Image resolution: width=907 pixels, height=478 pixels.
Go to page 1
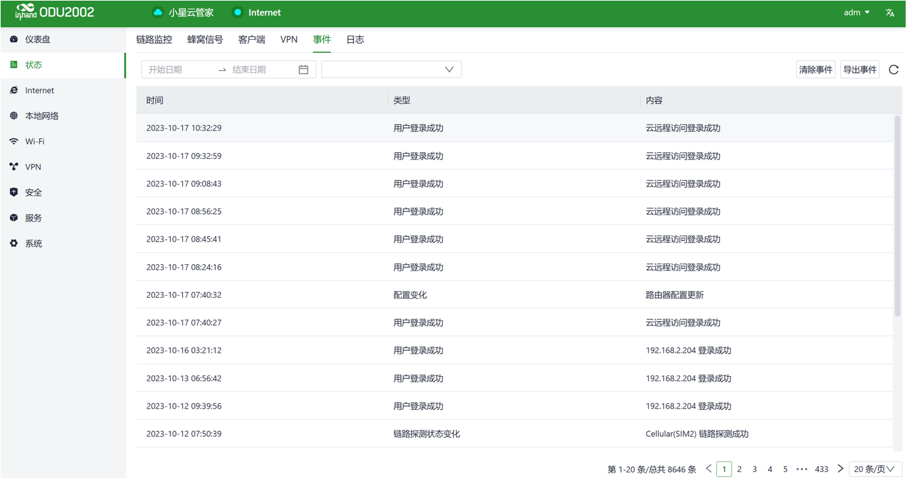[x=724, y=469]
